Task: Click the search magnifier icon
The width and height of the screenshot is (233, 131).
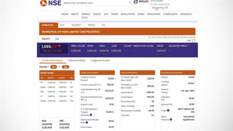Action: point(130,3)
